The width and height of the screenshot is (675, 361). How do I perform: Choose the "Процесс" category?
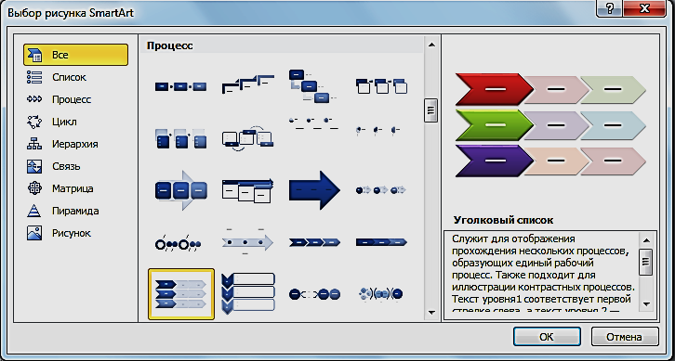[x=72, y=99]
